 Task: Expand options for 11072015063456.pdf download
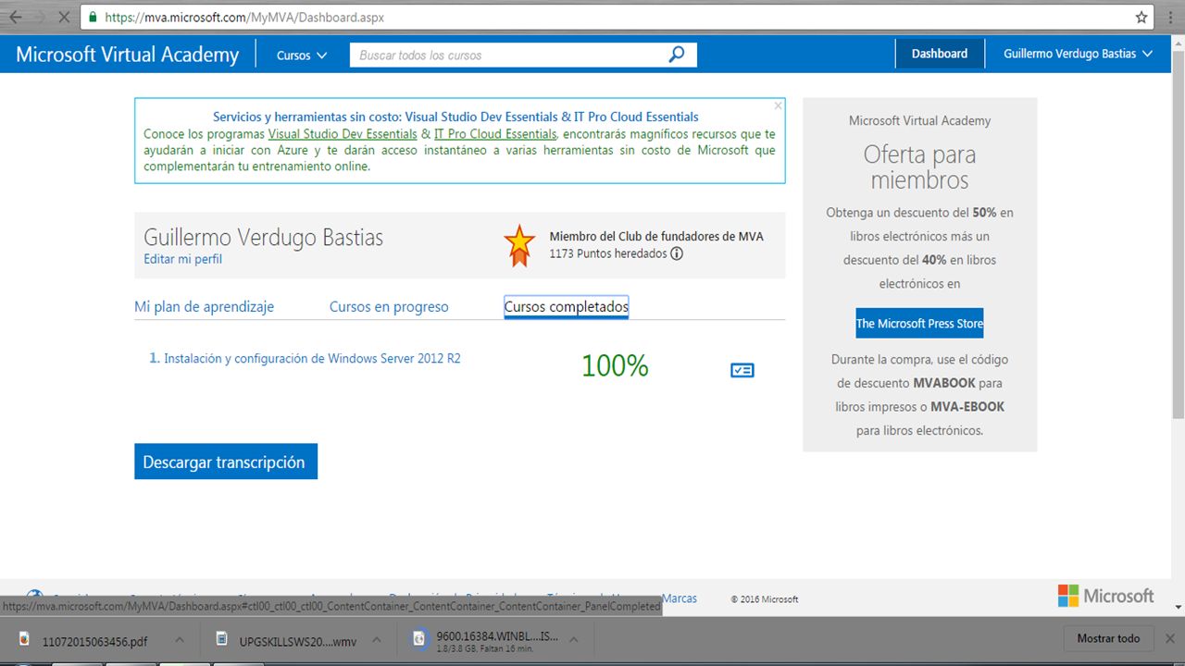(179, 639)
